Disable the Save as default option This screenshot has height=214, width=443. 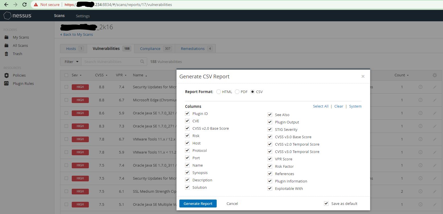(326, 203)
